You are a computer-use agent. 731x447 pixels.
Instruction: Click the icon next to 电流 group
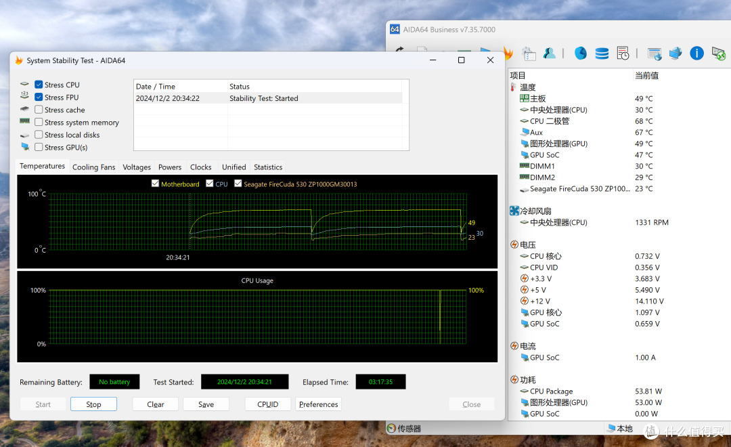[x=514, y=346]
